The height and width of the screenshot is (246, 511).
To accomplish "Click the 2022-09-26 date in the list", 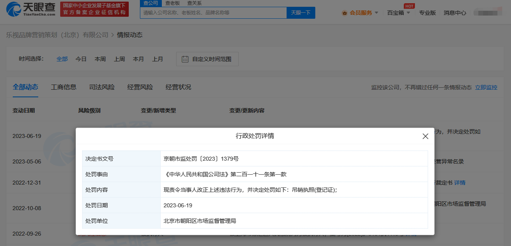I will [27, 234].
